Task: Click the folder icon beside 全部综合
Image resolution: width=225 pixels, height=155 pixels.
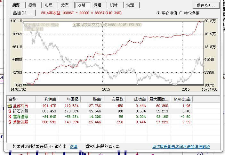Action: pyautogui.click(x=10, y=106)
